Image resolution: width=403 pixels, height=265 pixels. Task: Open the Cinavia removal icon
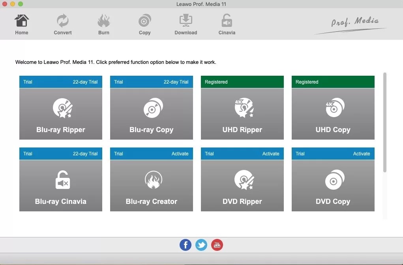click(x=227, y=24)
